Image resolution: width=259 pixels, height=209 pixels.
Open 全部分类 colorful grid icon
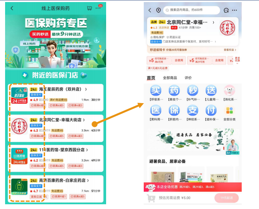[x=230, y=110]
